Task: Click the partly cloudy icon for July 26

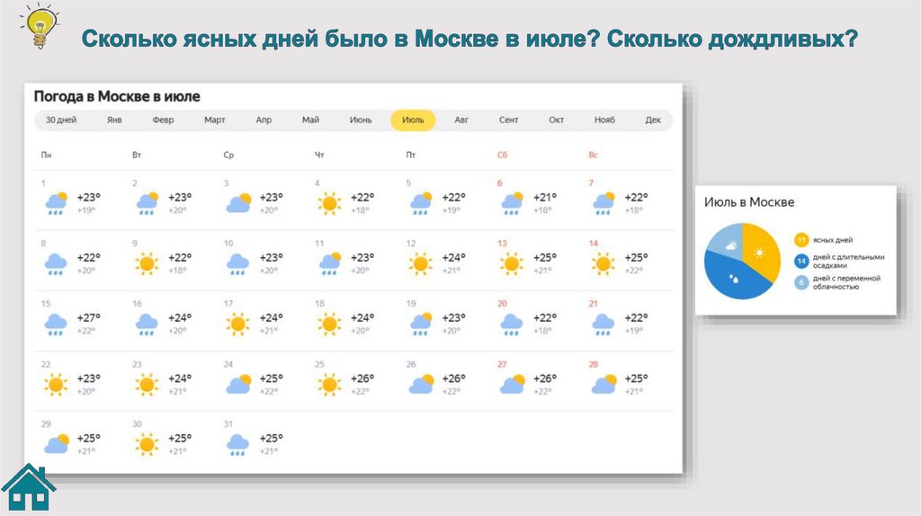Action: [421, 384]
